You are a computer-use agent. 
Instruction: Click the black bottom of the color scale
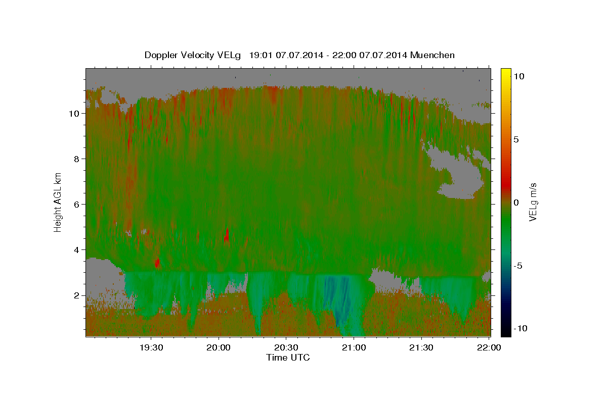(x=506, y=331)
